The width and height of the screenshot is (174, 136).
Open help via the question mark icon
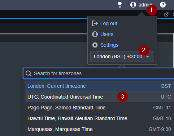point(163,5)
